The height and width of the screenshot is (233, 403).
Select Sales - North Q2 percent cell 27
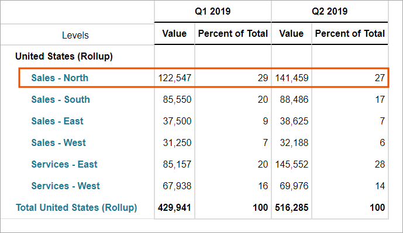pyautogui.click(x=380, y=78)
